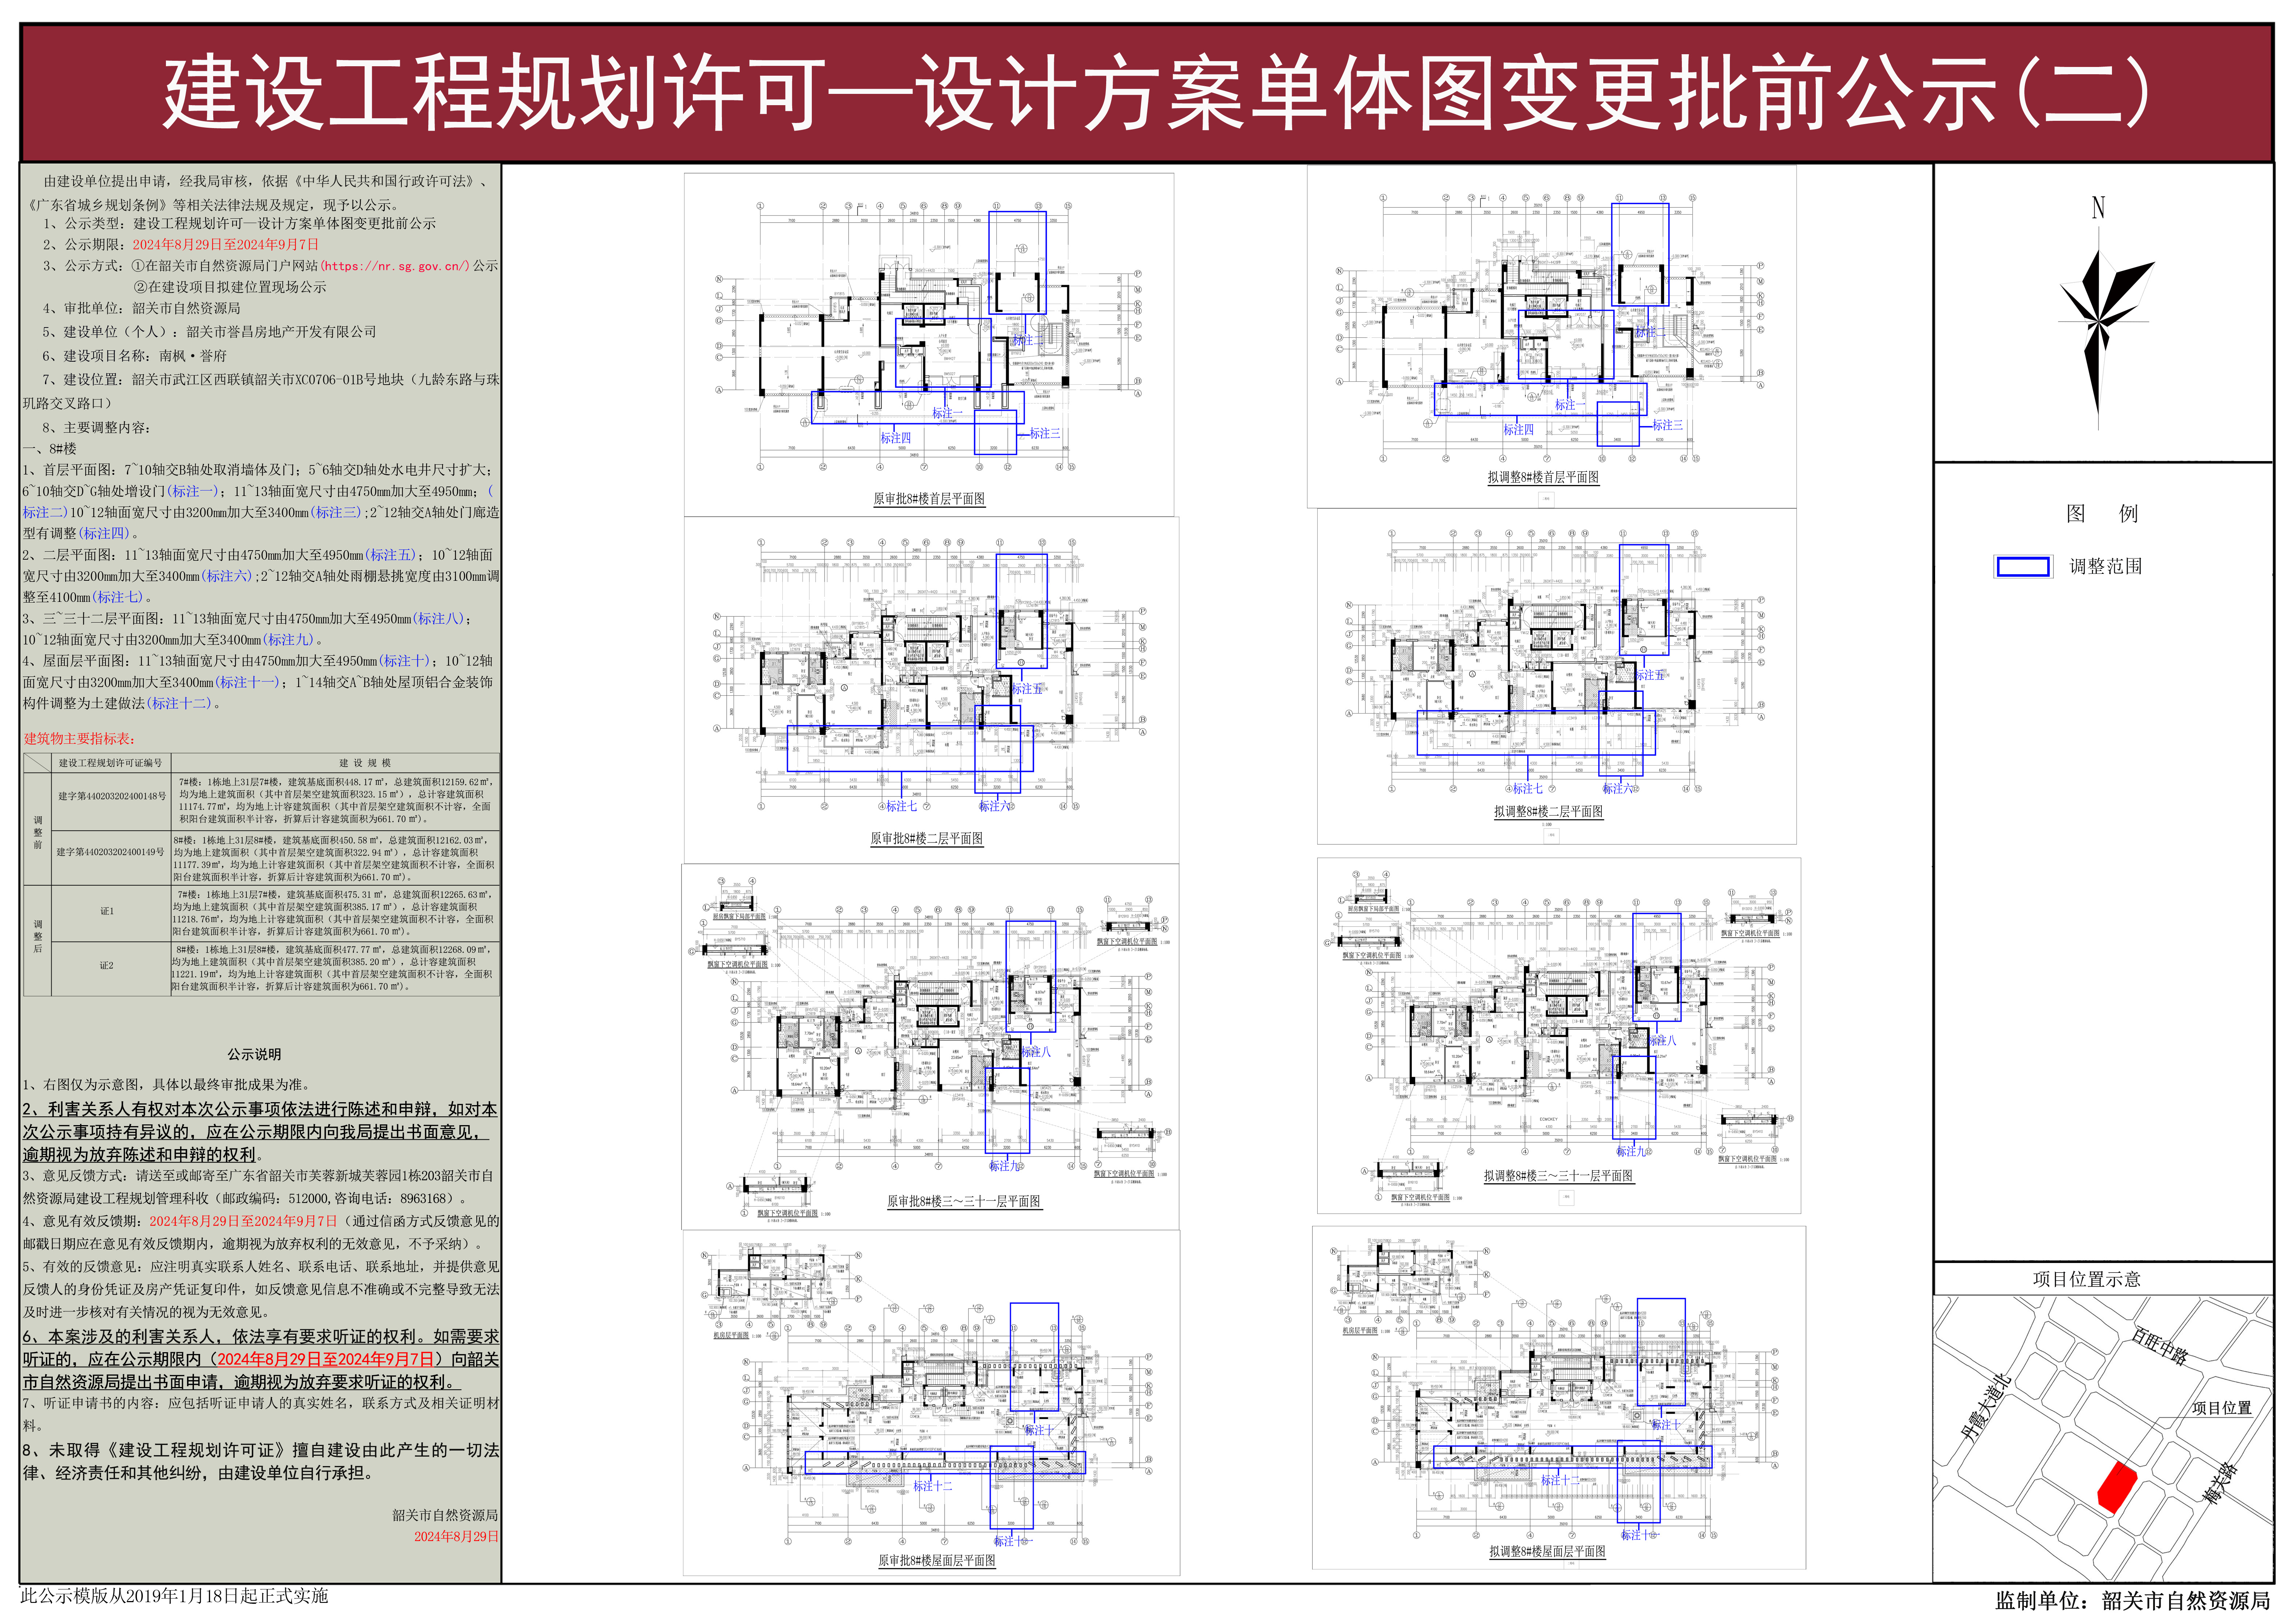
Task: Open the 原审批8#楼三~三十一层平面图 drawing
Action: tap(930, 1046)
